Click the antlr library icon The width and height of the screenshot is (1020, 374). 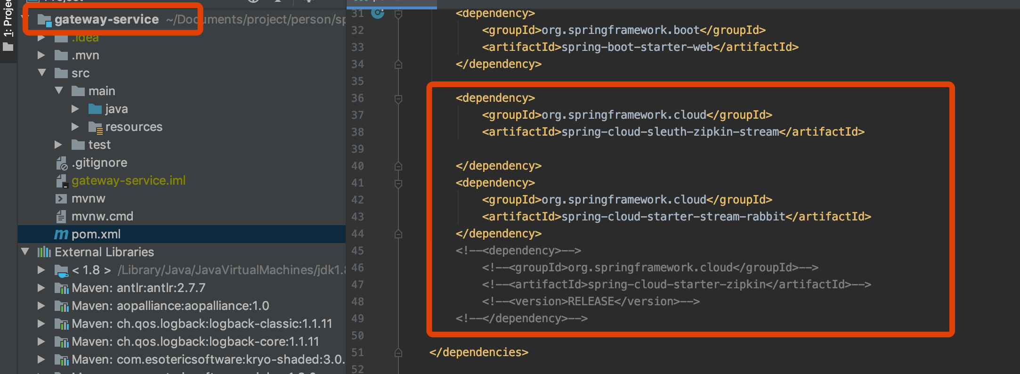(62, 288)
